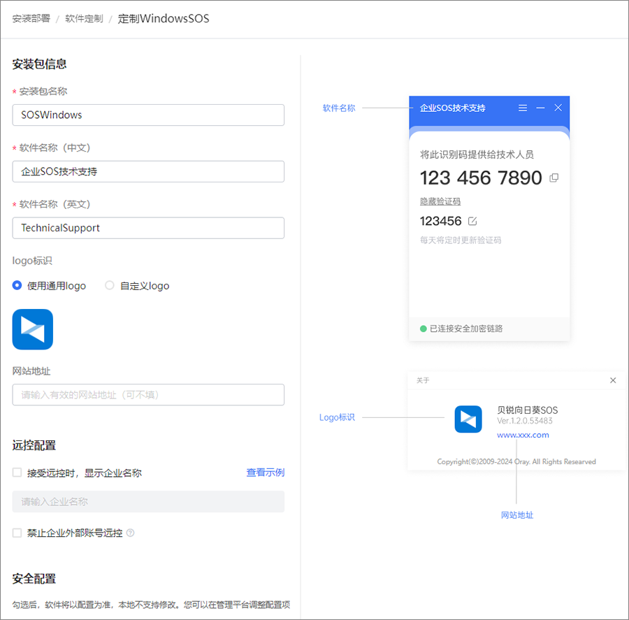Select the 使用通用logo radio option
The image size is (629, 620).
(x=17, y=285)
